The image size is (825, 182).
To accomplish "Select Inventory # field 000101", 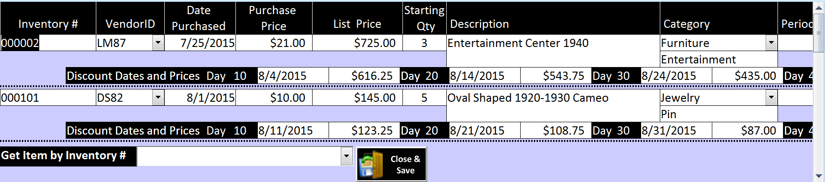I will point(48,98).
